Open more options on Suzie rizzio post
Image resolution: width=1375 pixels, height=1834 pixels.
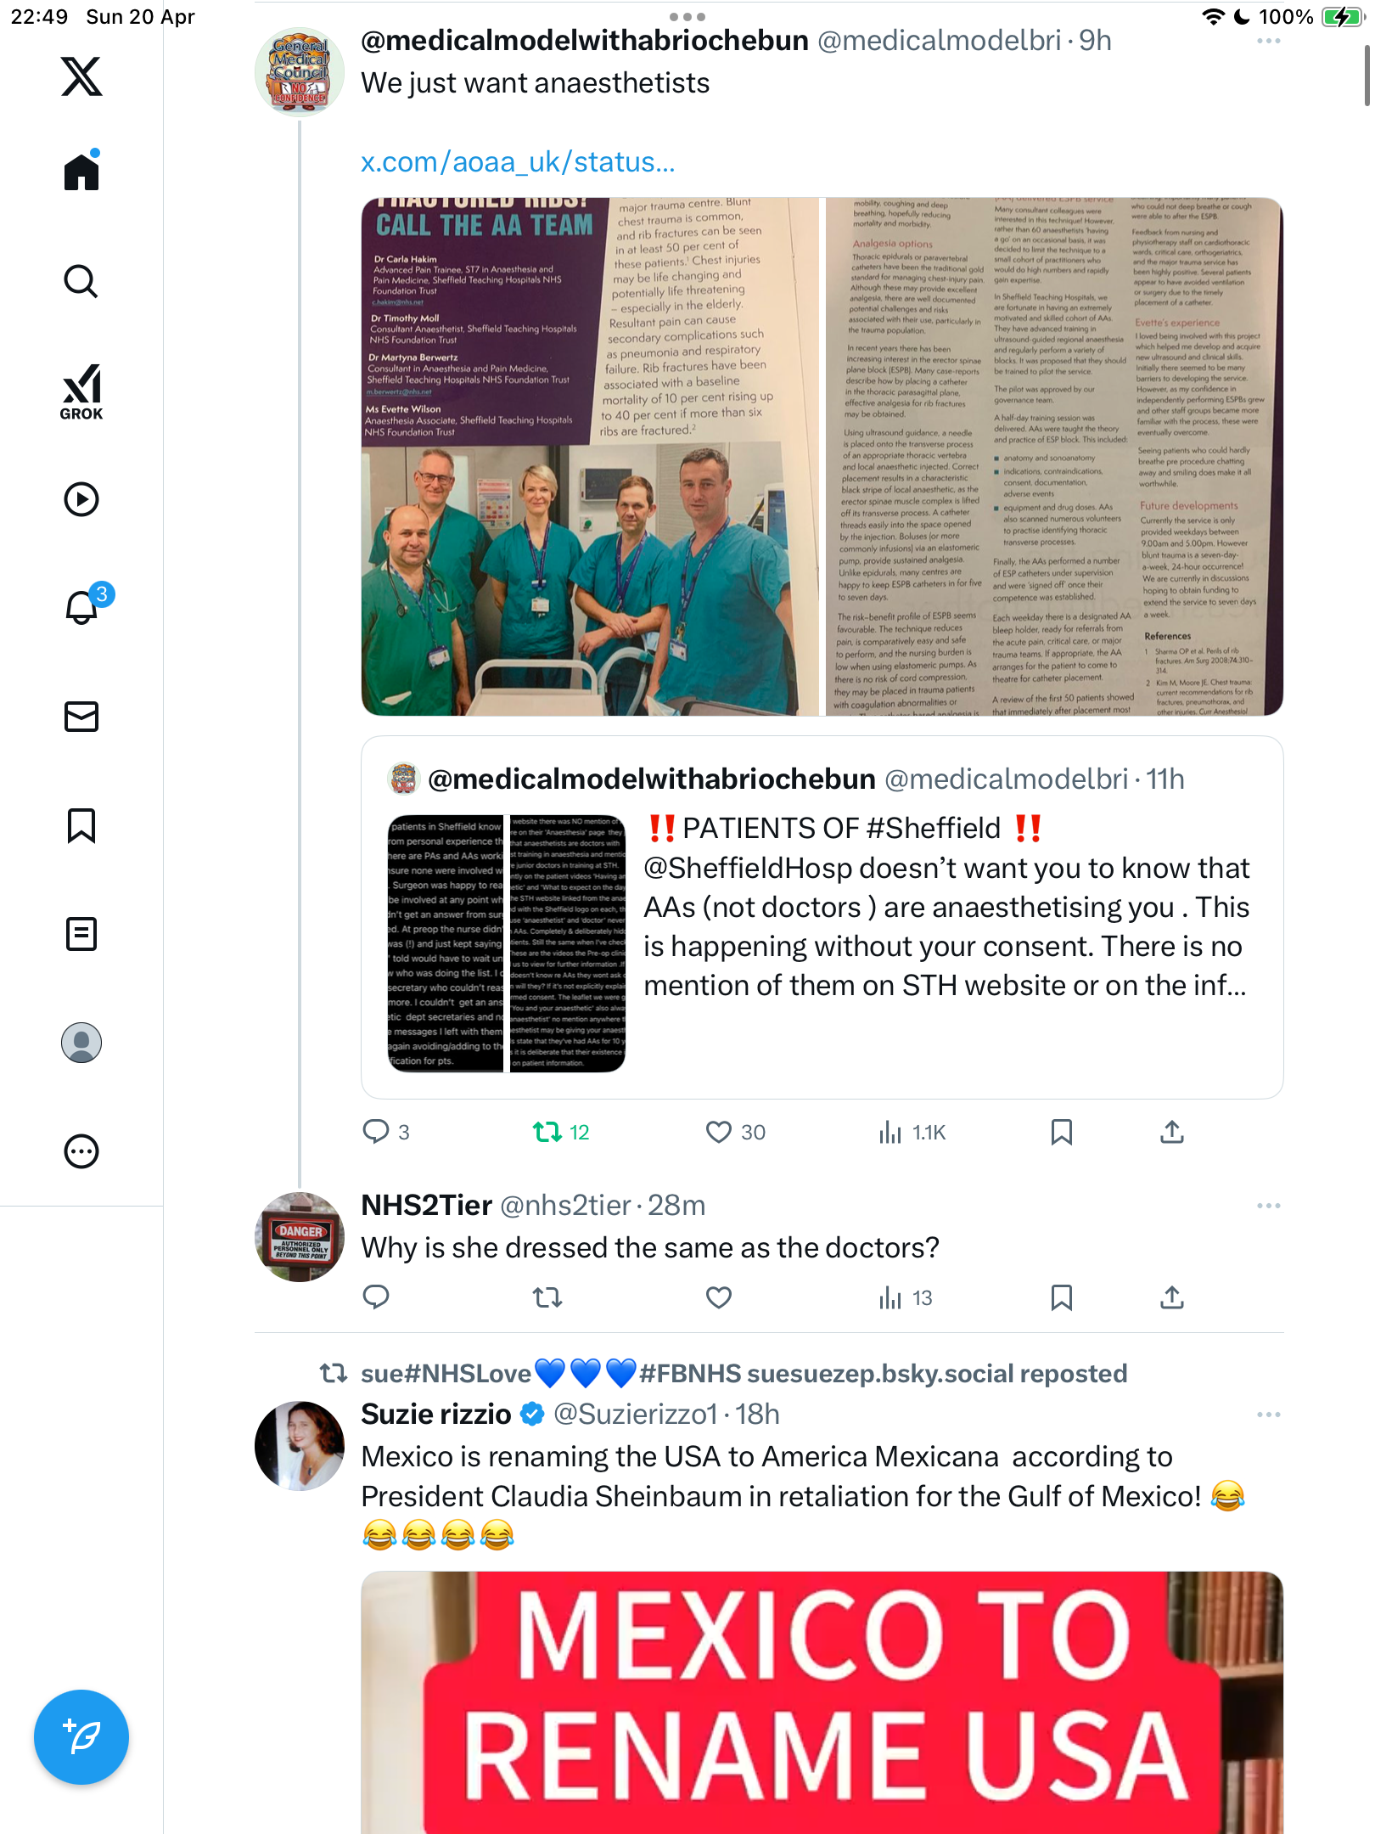coord(1268,1415)
